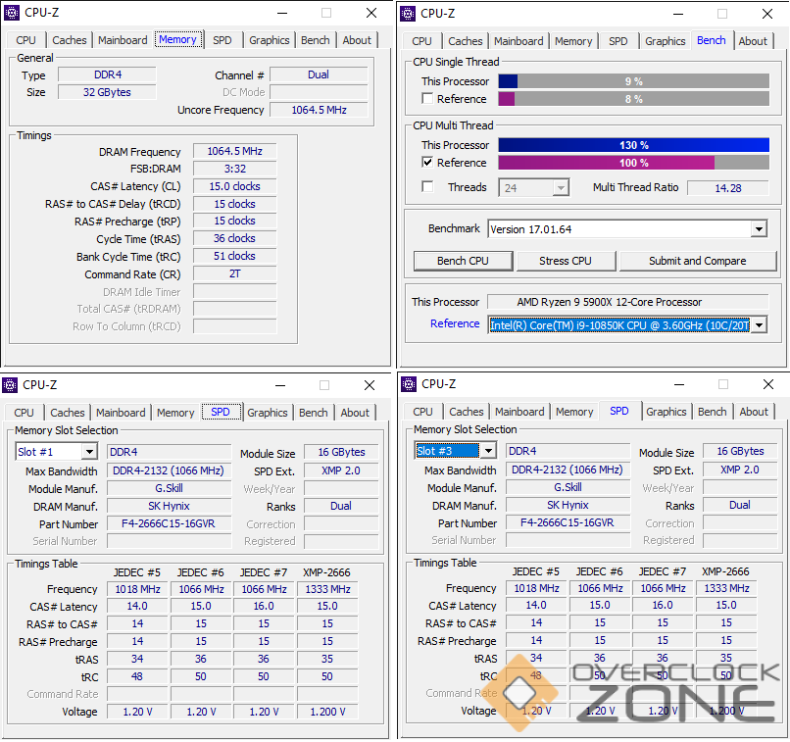Switch to Mainboard tab in the Memory window

(x=123, y=40)
